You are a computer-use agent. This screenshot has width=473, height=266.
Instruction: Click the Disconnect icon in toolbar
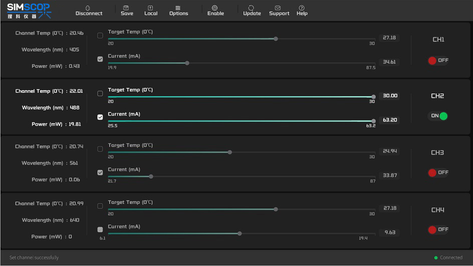pos(88,8)
